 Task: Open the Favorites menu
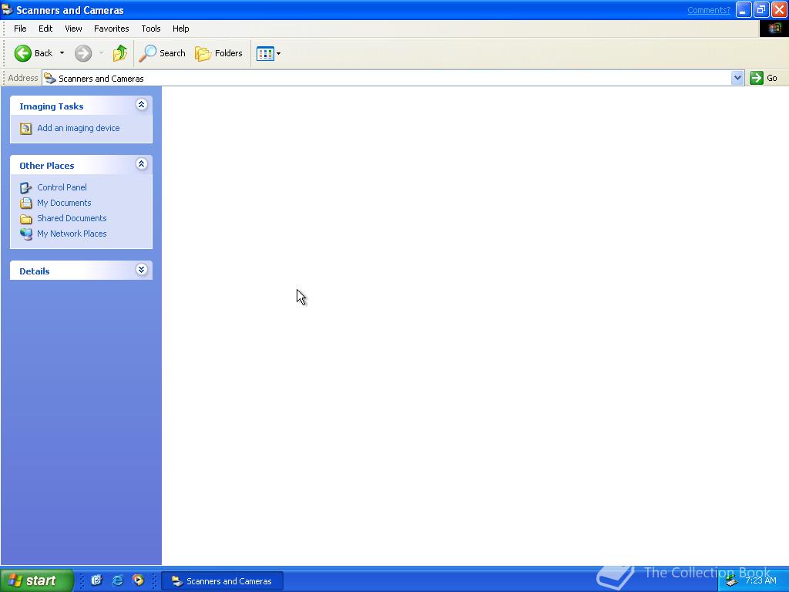click(x=111, y=29)
